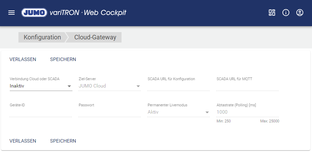Go to Konfiguration breadcrumb

pos(42,37)
